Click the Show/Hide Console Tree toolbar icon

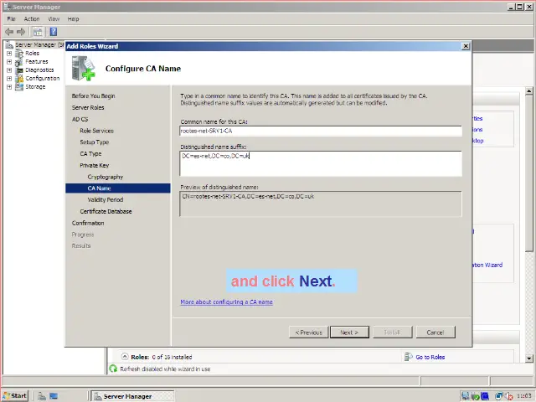(38, 32)
